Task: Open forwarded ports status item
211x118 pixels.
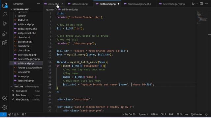Action: point(24,114)
